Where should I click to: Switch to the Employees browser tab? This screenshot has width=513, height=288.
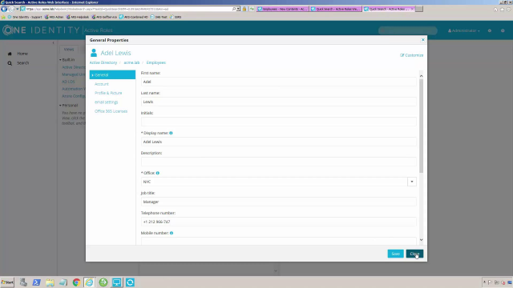(283, 9)
